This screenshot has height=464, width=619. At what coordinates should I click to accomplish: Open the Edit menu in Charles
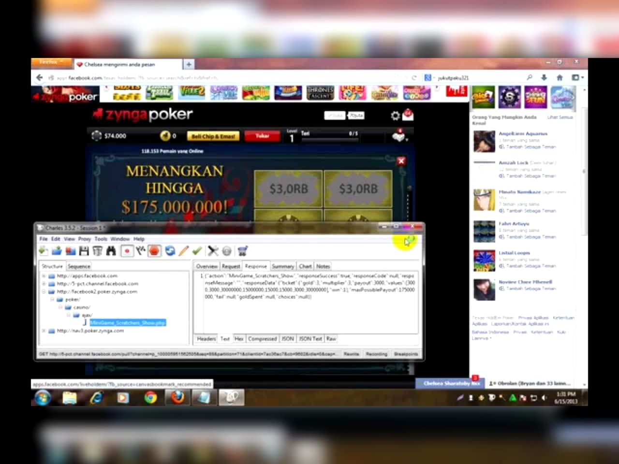point(56,239)
